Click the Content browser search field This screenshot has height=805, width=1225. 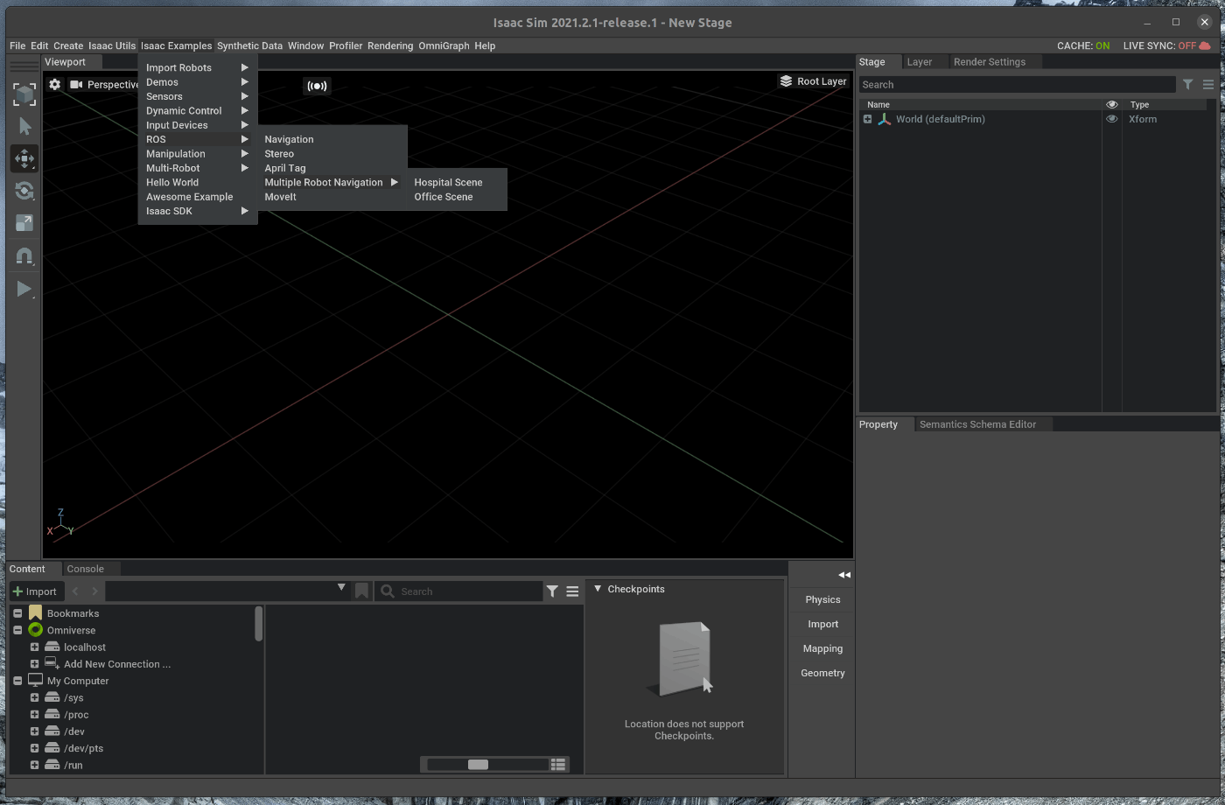pos(459,591)
